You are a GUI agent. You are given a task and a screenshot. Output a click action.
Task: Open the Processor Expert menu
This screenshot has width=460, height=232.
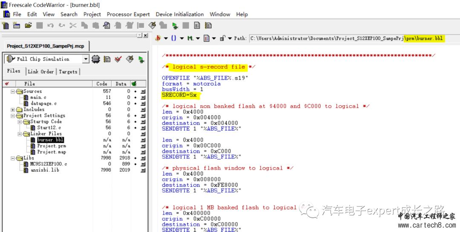tap(128, 14)
